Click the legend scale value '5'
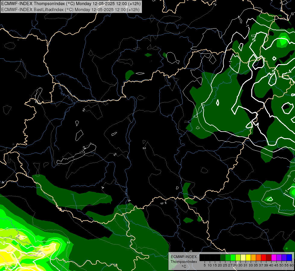 tap(205, 265)
